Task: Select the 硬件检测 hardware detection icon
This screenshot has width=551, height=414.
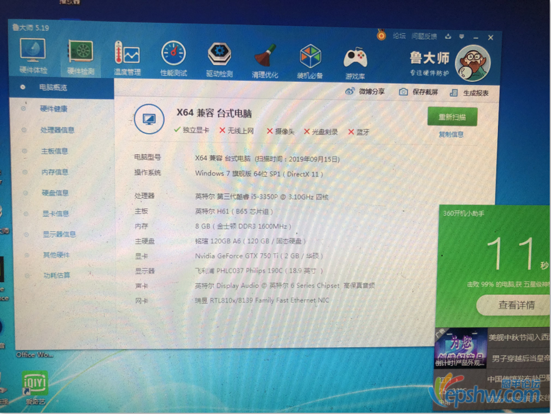Action: [x=81, y=58]
